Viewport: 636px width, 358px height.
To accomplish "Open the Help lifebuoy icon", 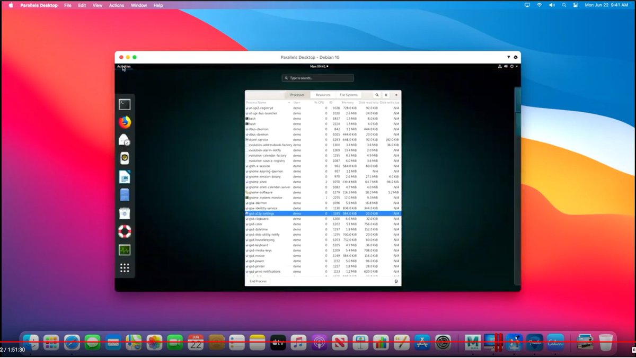I will coord(125,231).
